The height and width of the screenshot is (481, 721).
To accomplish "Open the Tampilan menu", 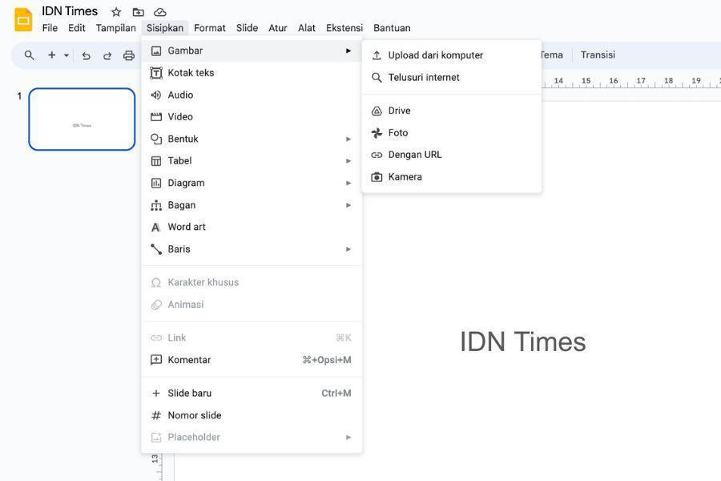I will (116, 28).
